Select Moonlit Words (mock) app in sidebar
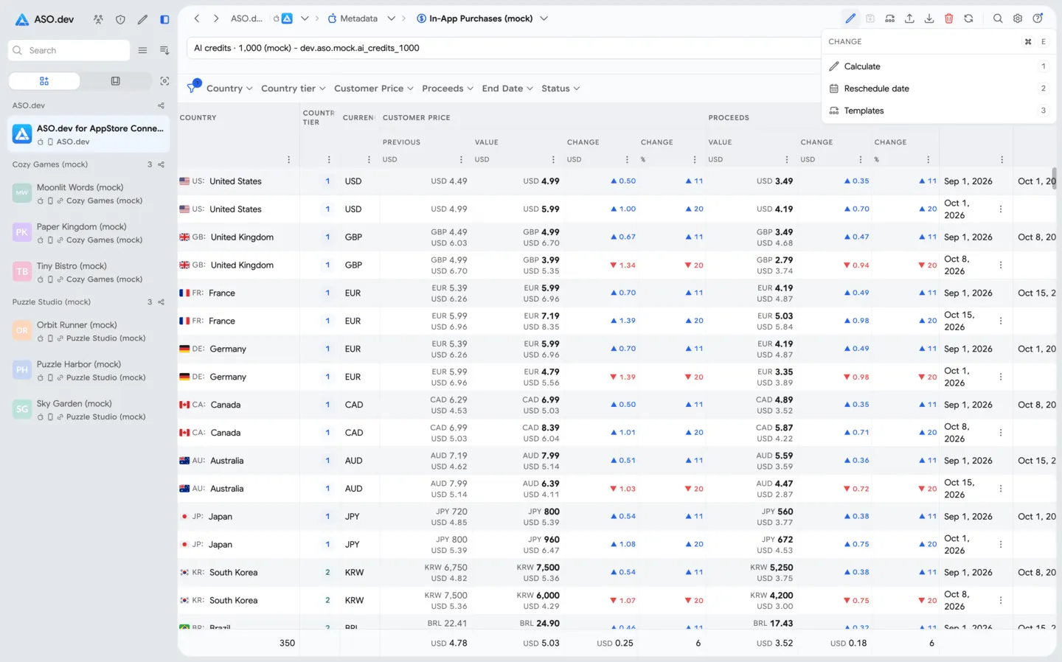 [x=89, y=194]
